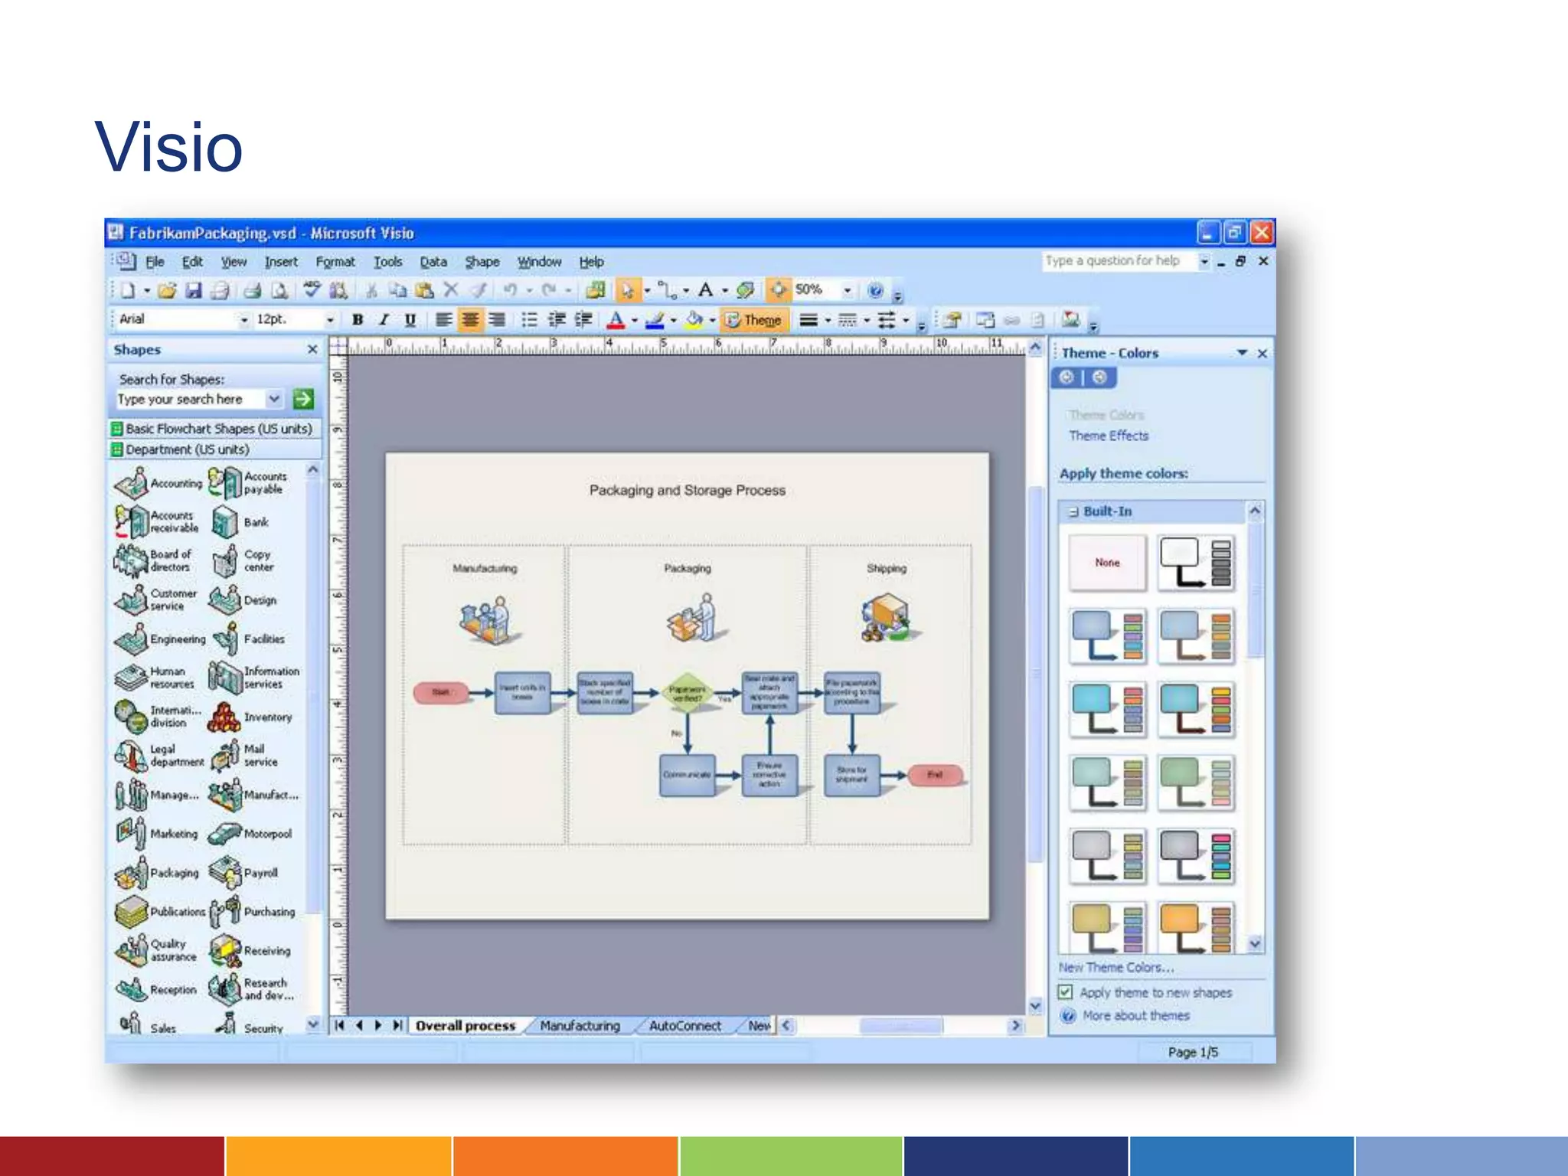Select the Accounting department shape
The height and width of the screenshot is (1176, 1568).
click(x=158, y=483)
